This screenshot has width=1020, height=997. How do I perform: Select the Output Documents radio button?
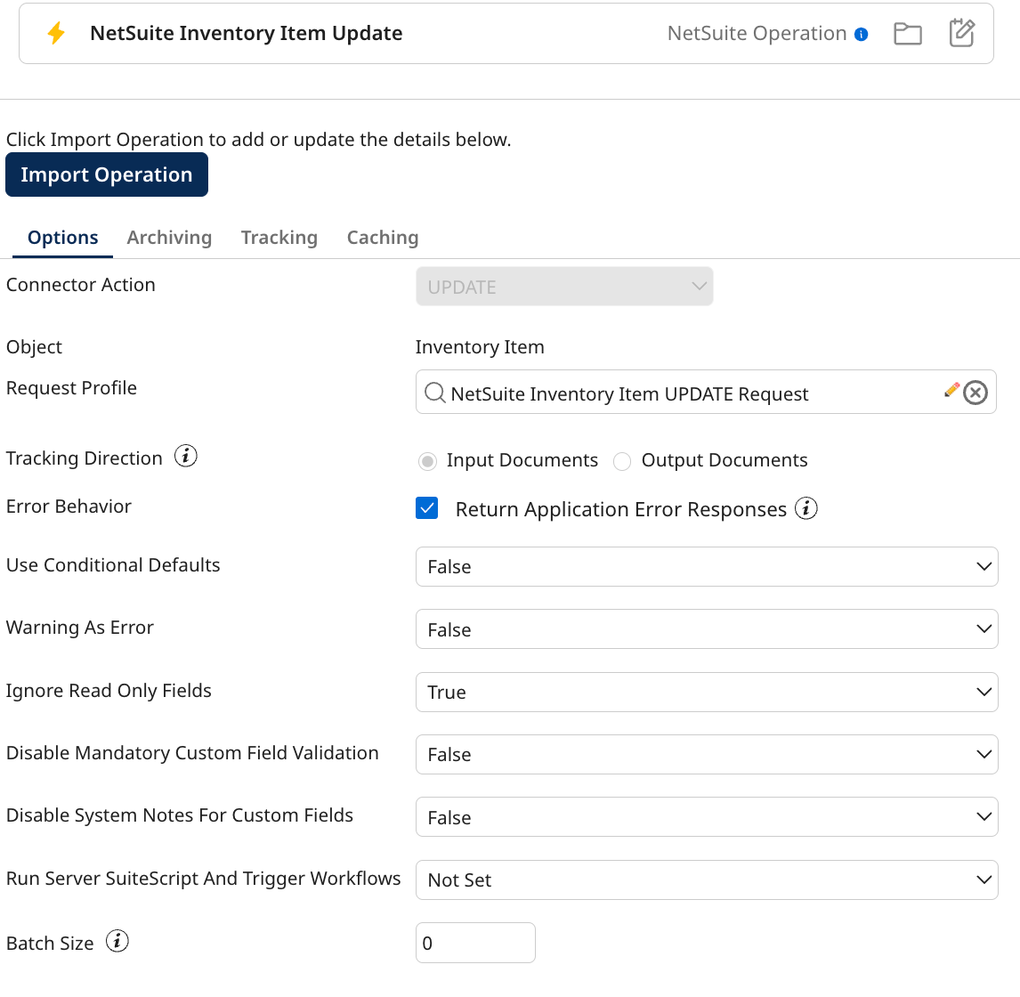coord(621,461)
